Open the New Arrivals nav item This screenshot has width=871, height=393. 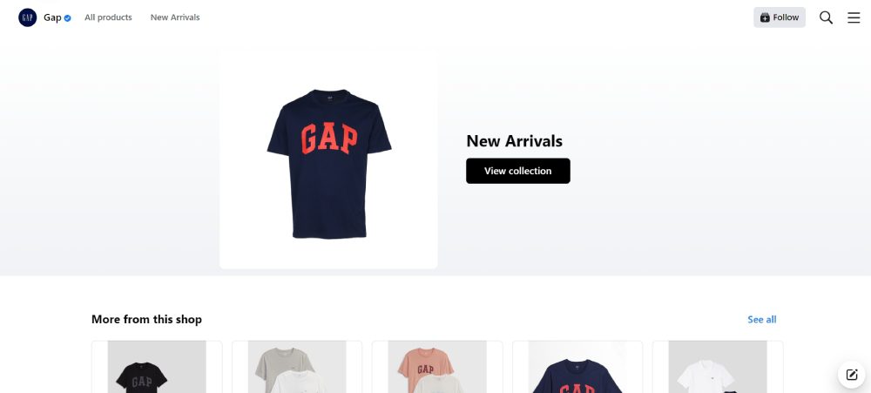point(175,17)
